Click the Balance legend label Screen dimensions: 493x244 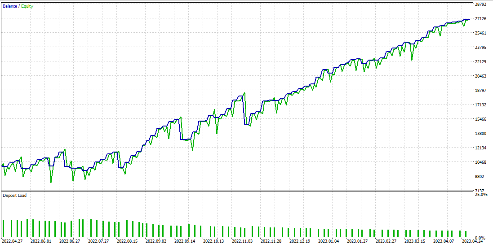tap(10, 6)
